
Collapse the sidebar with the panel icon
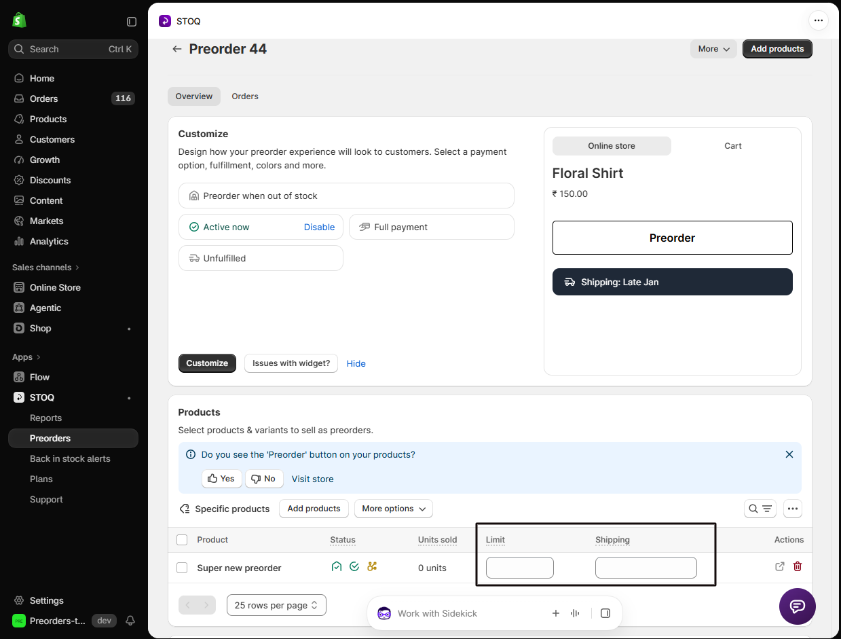(132, 22)
